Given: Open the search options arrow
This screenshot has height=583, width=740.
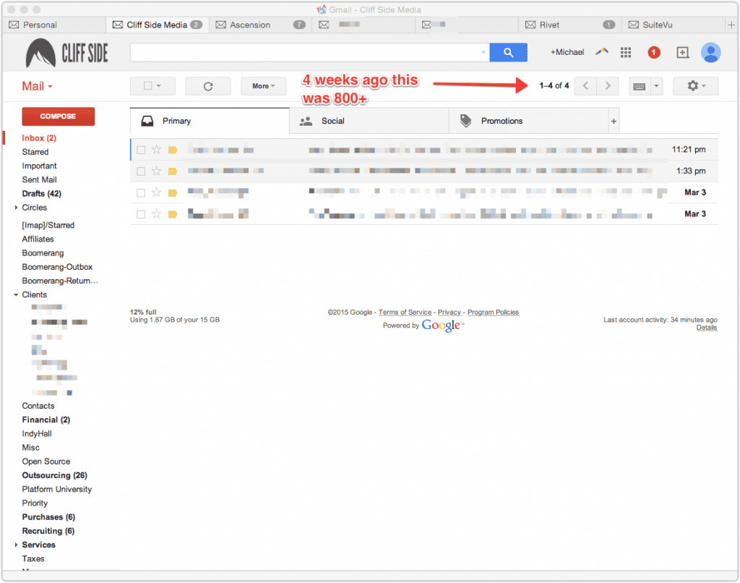Looking at the screenshot, I should [x=483, y=53].
